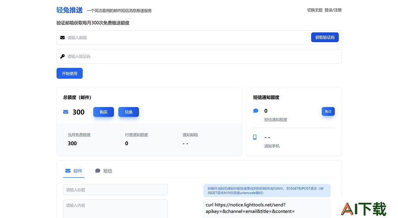Click the phone icon beside 通知手机
Viewport: 398px width, 218px height.
point(255,137)
